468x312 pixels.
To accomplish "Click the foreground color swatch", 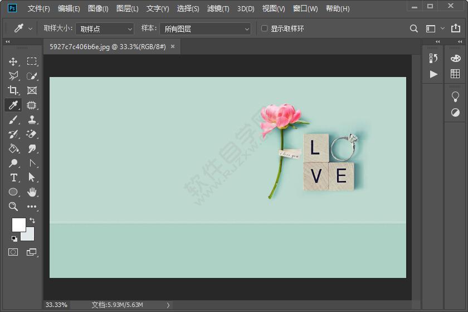I will point(18,224).
